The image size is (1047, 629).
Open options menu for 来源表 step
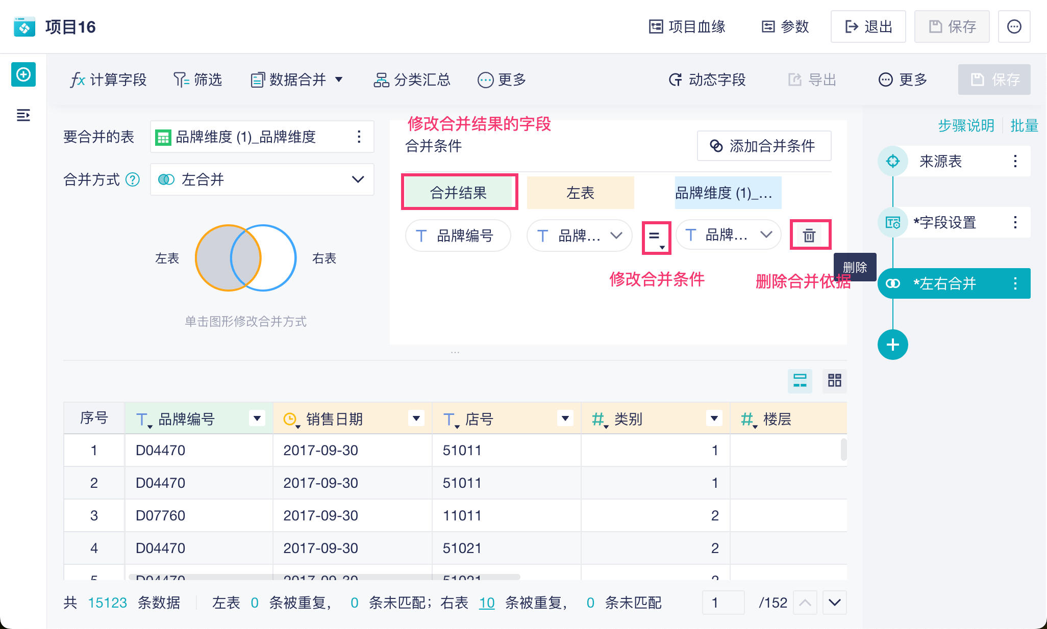(1015, 162)
